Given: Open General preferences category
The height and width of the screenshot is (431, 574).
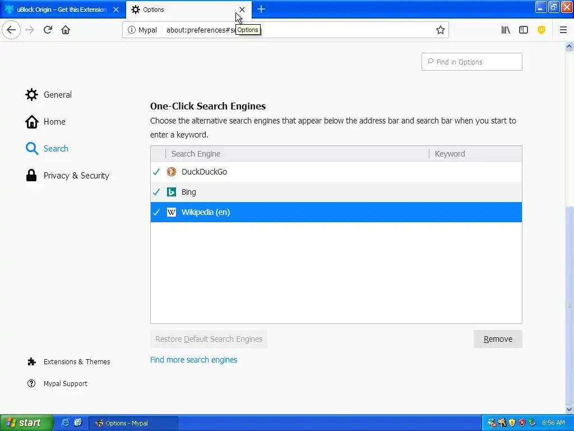Looking at the screenshot, I should [x=49, y=94].
